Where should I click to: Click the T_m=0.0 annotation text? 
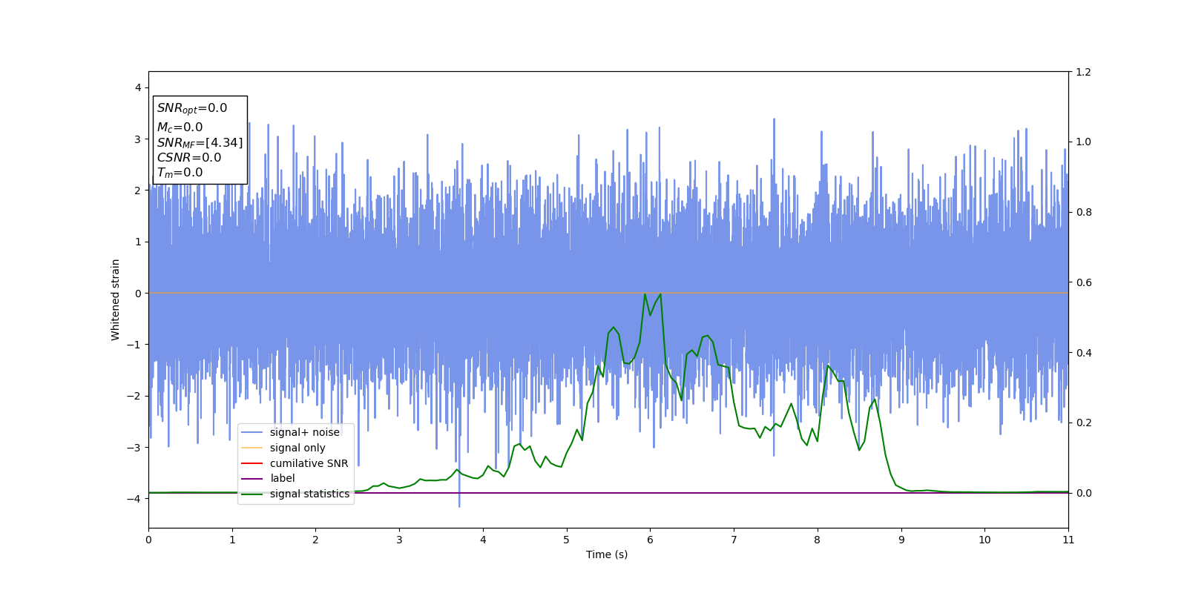click(180, 173)
